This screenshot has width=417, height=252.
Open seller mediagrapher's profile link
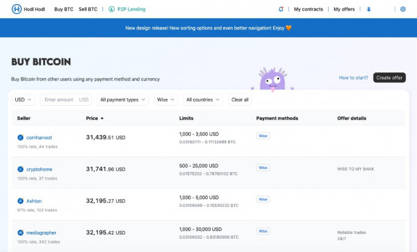click(41, 233)
